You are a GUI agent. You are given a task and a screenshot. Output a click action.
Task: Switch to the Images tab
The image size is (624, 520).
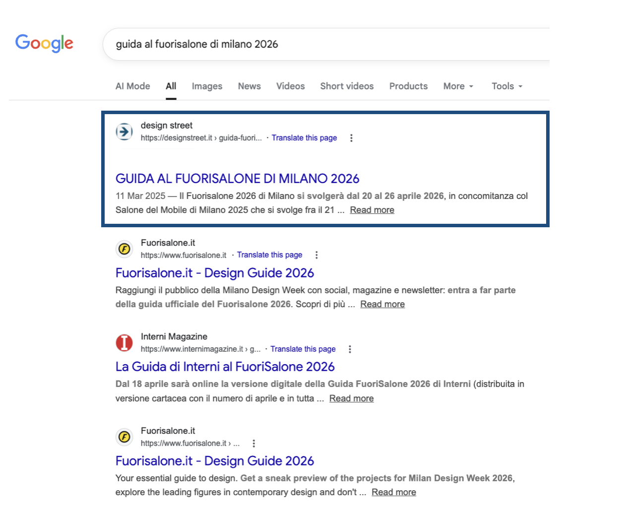(207, 86)
